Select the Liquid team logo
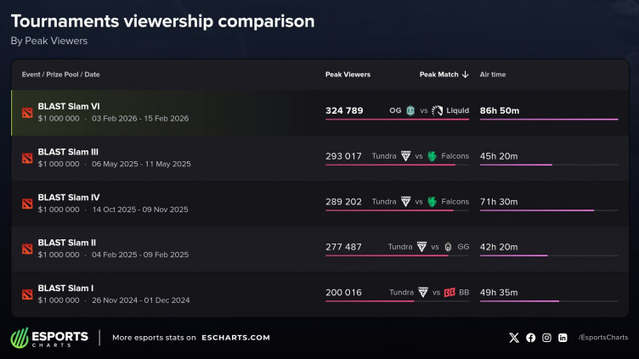This screenshot has height=359, width=639. pyautogui.click(x=437, y=110)
